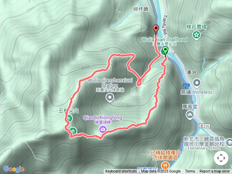This screenshot has height=174, width=232.
Task: Select the upper 五寮尖山 hiker icon
Action: [x=69, y=119]
